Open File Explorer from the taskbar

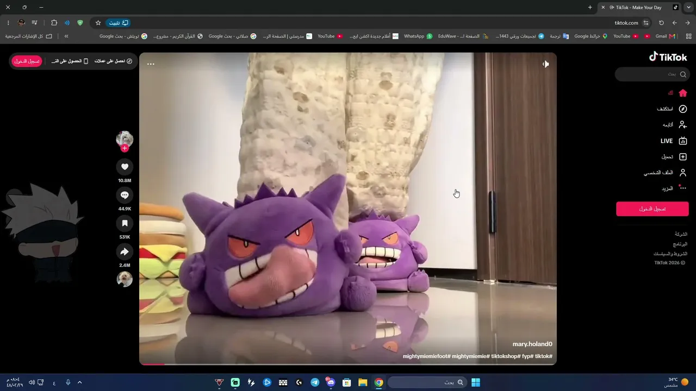point(363,382)
